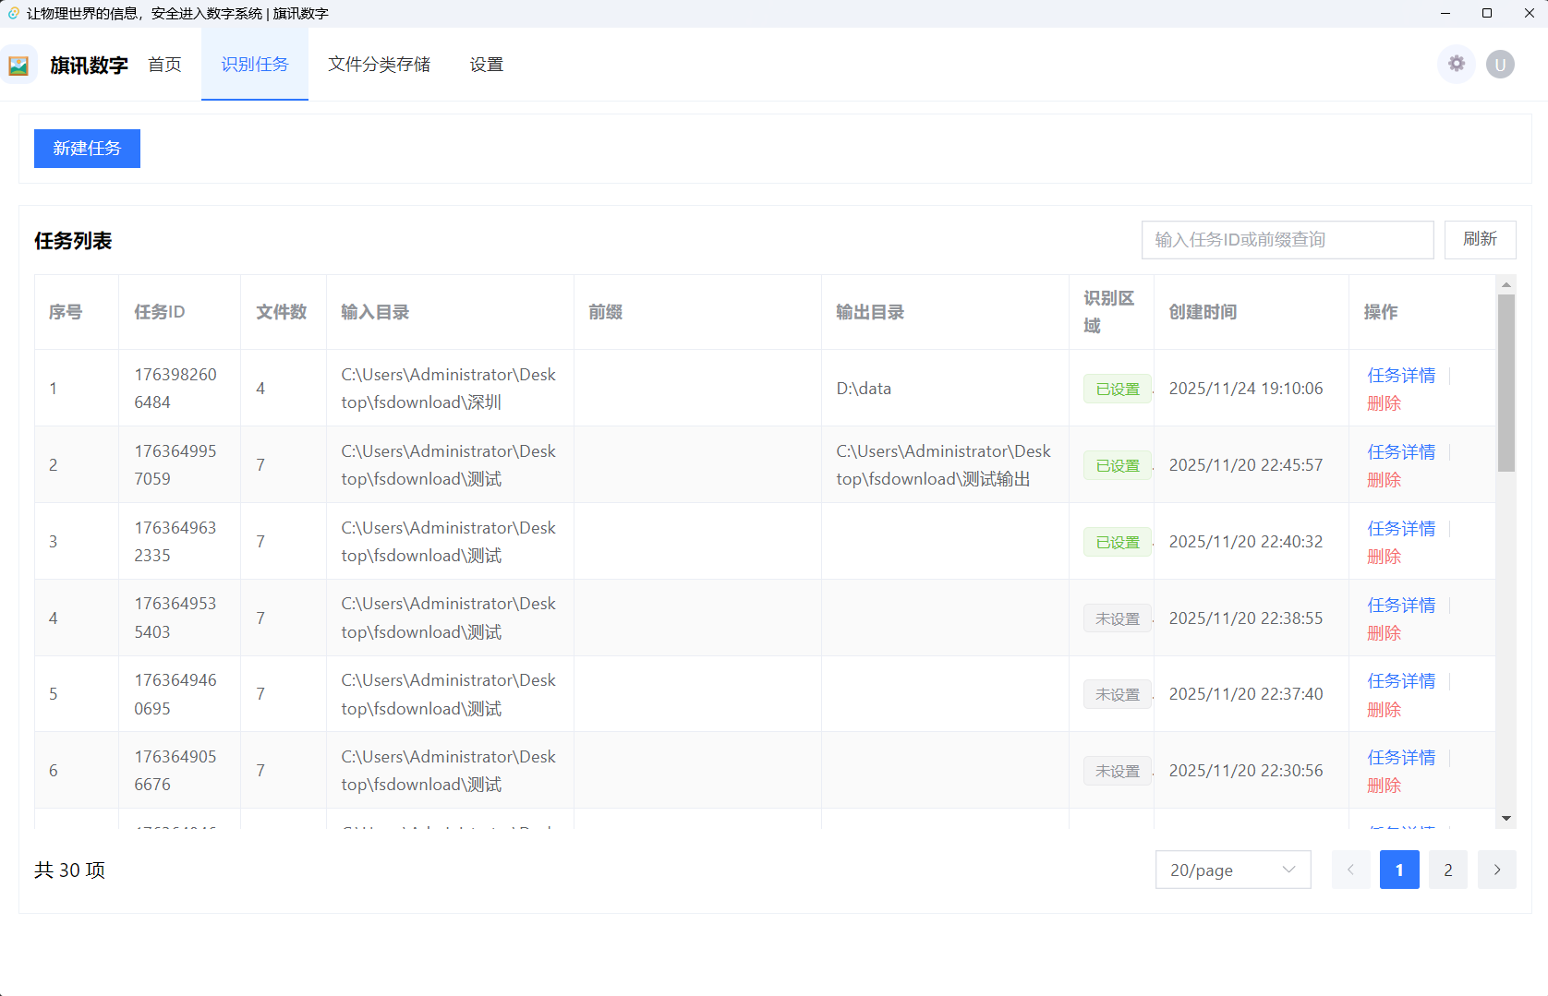Click the previous page arrow
Image resolution: width=1548 pixels, height=996 pixels.
(x=1350, y=870)
